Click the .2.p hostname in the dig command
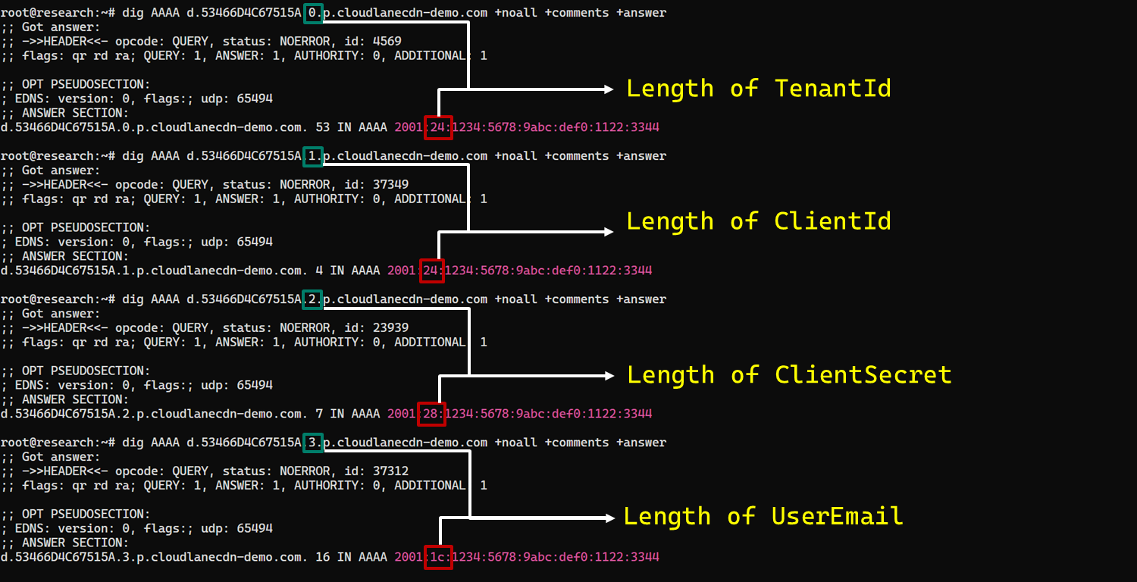The height and width of the screenshot is (582, 1137). (337, 299)
